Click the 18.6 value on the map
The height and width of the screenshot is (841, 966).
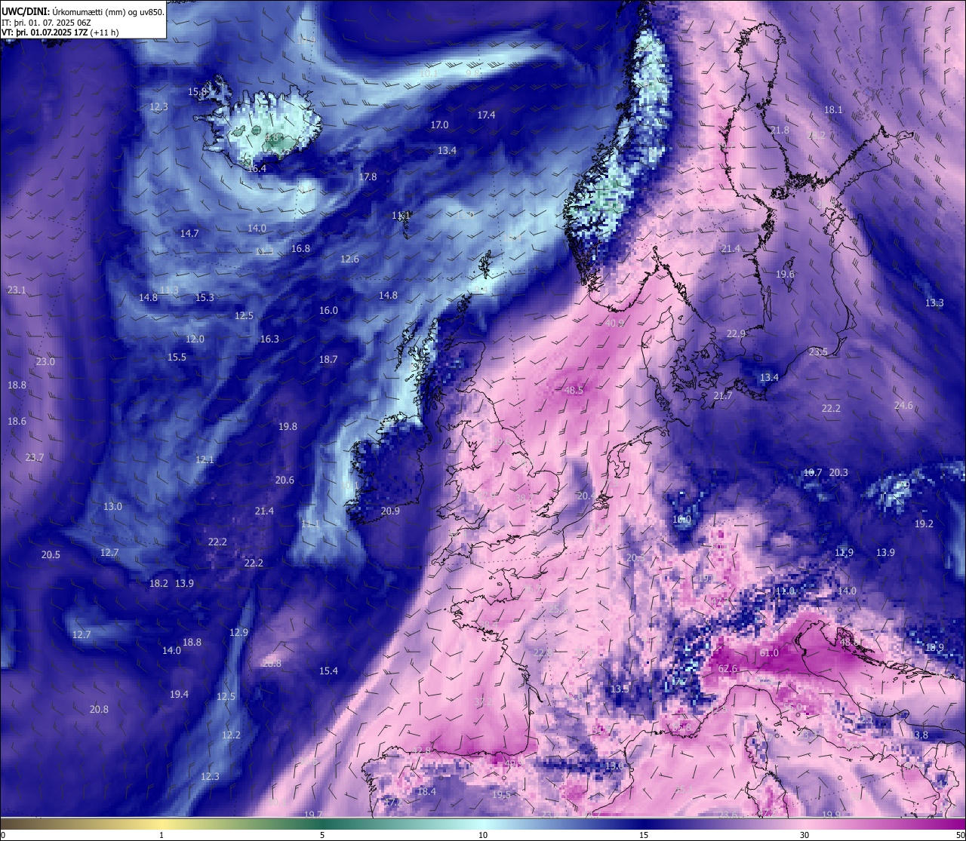(x=17, y=422)
